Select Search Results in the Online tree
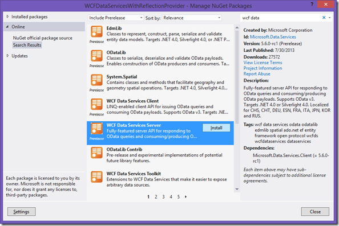This screenshot has width=339, height=226. coord(27,45)
